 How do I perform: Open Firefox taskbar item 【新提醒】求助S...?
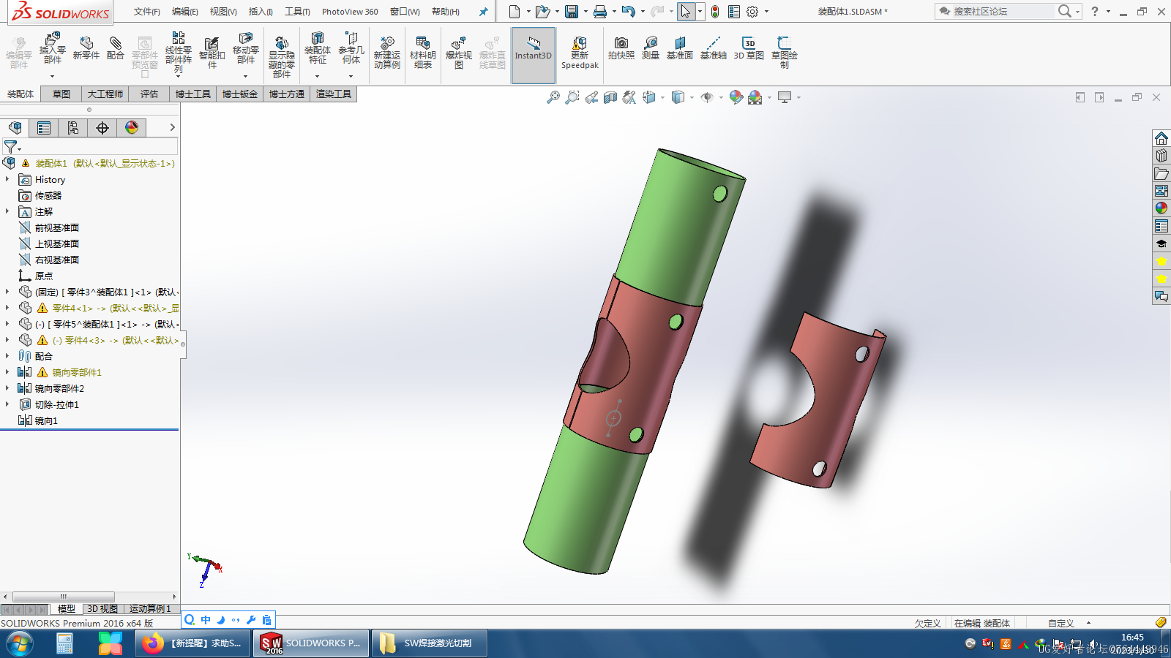(x=192, y=643)
